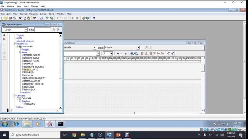Click the host taskbar search box

pyautogui.click(x=34, y=135)
